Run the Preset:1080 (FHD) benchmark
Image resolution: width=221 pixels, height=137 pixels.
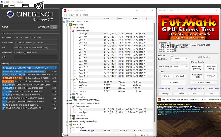(197, 76)
